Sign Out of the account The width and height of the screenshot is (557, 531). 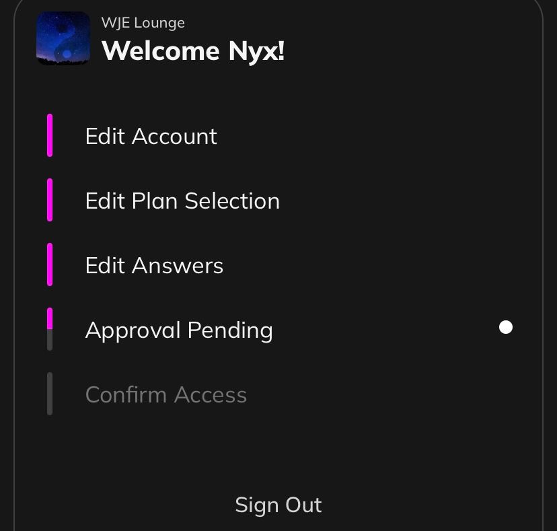tap(278, 505)
